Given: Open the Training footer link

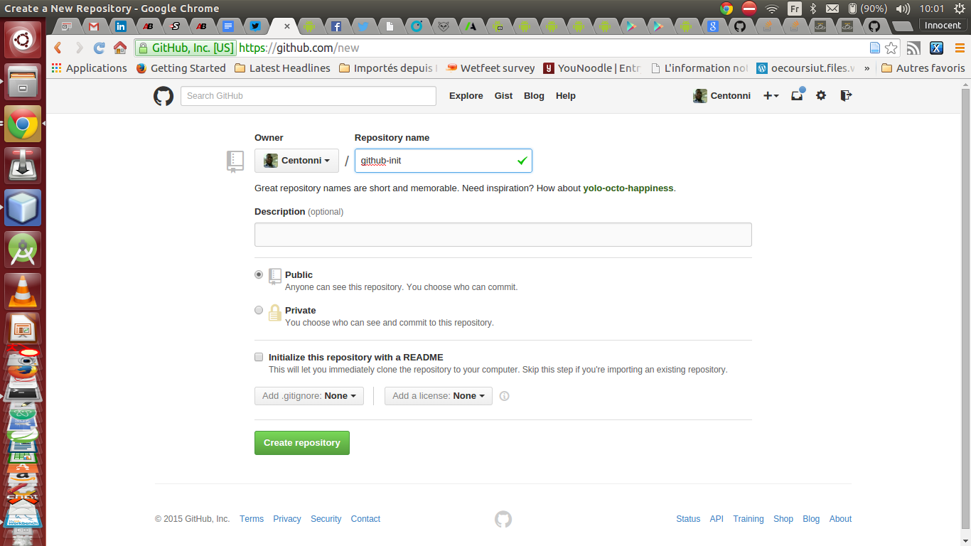Looking at the screenshot, I should [749, 519].
